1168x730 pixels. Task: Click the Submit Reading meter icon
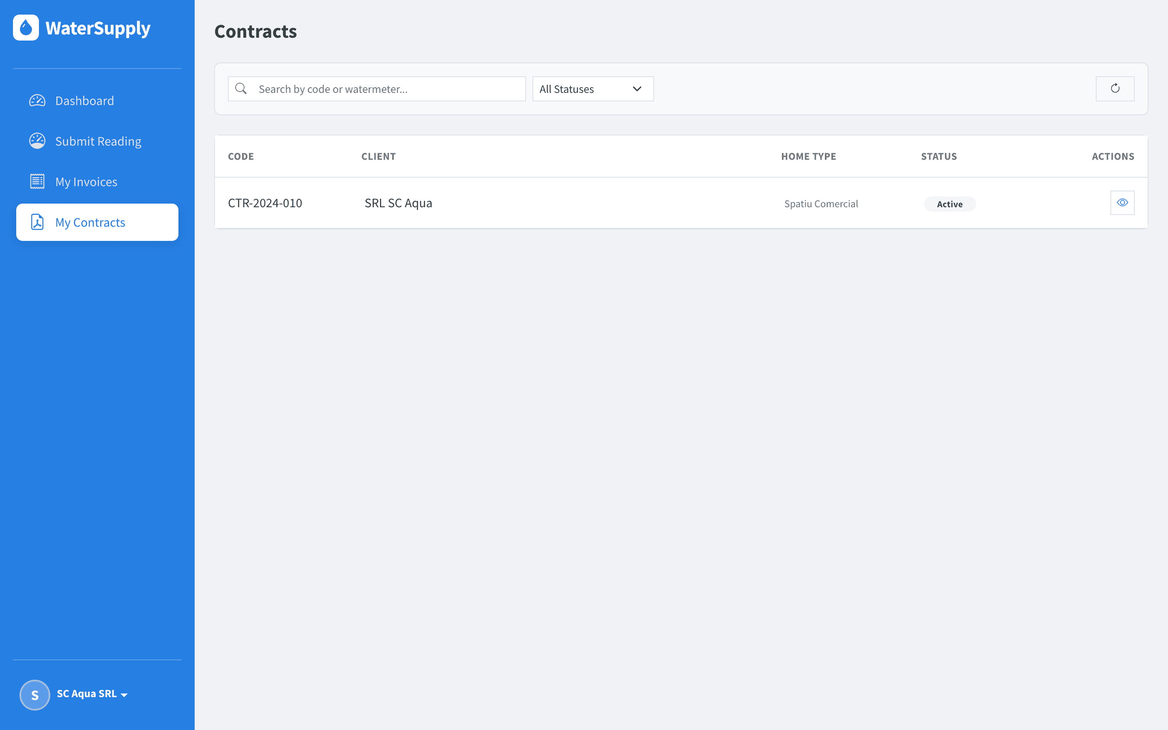[x=37, y=141]
